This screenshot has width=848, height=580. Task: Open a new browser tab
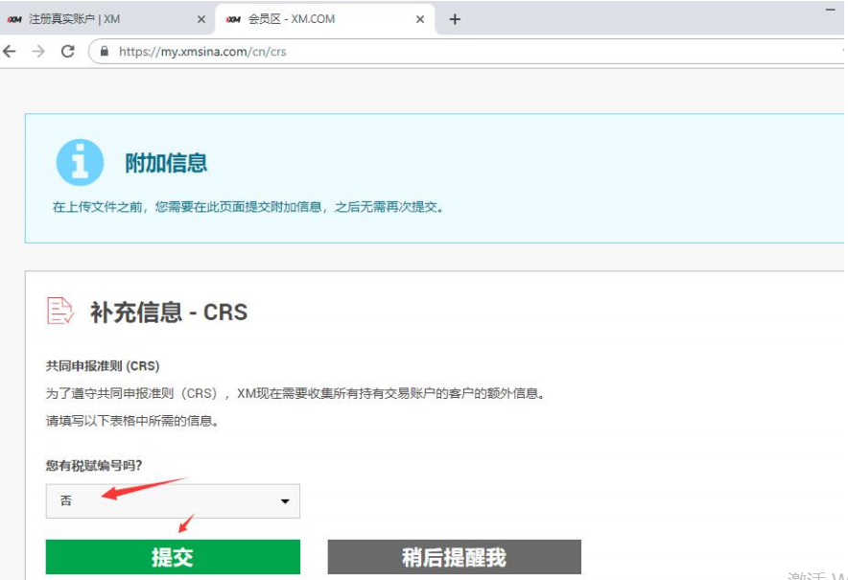455,19
